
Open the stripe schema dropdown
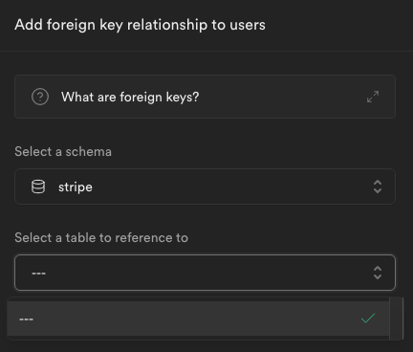tap(205, 187)
